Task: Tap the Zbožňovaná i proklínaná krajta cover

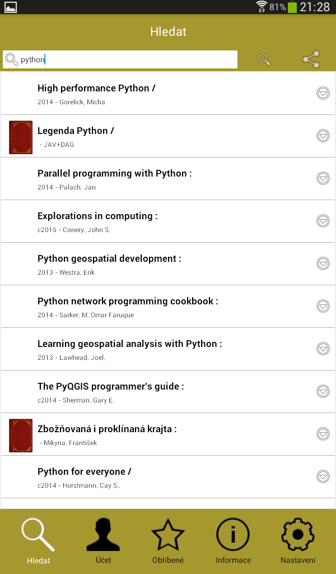Action: click(21, 435)
